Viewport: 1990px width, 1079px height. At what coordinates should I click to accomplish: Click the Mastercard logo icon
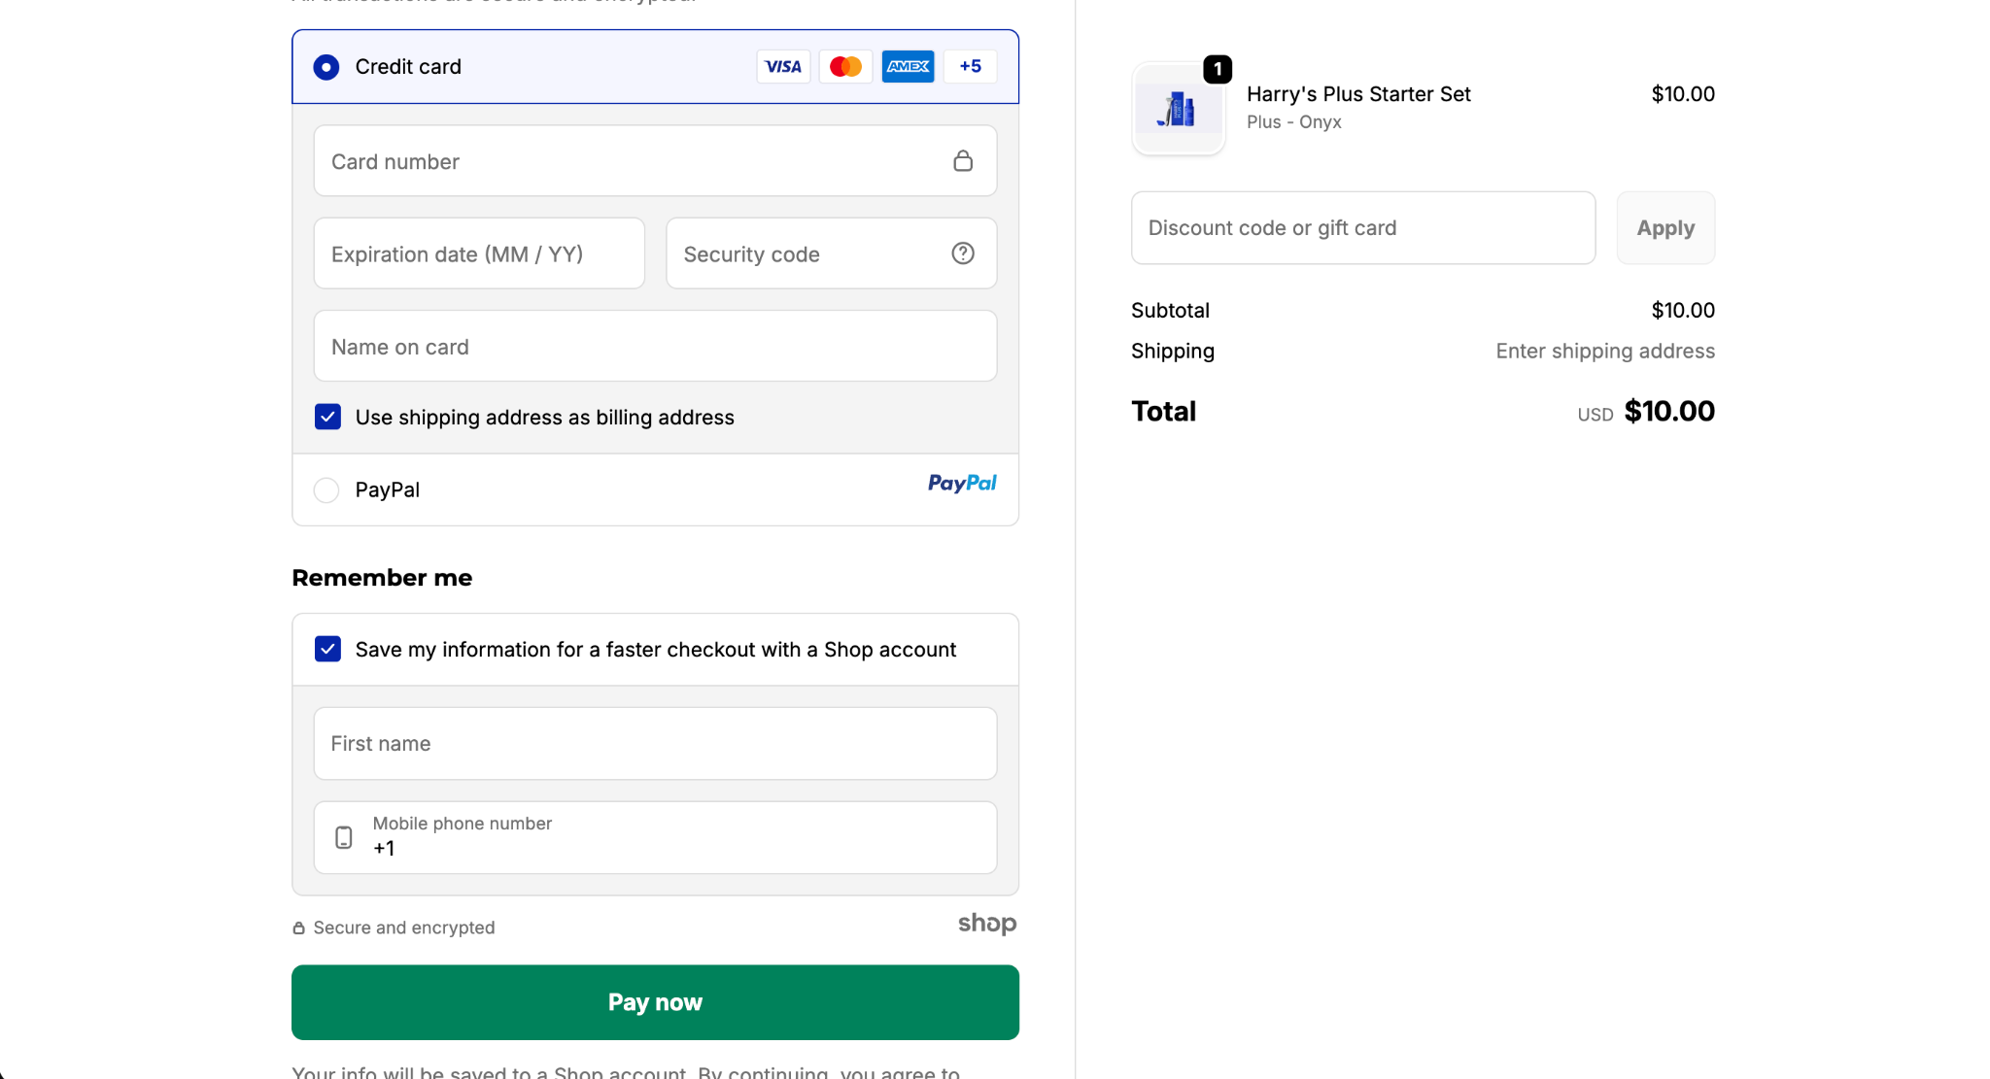(x=845, y=66)
